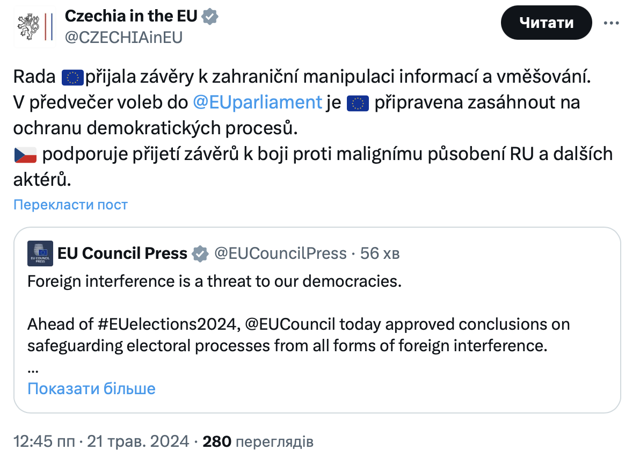Expand quoted post with Показати більше
This screenshot has width=625, height=464.
pos(91,389)
